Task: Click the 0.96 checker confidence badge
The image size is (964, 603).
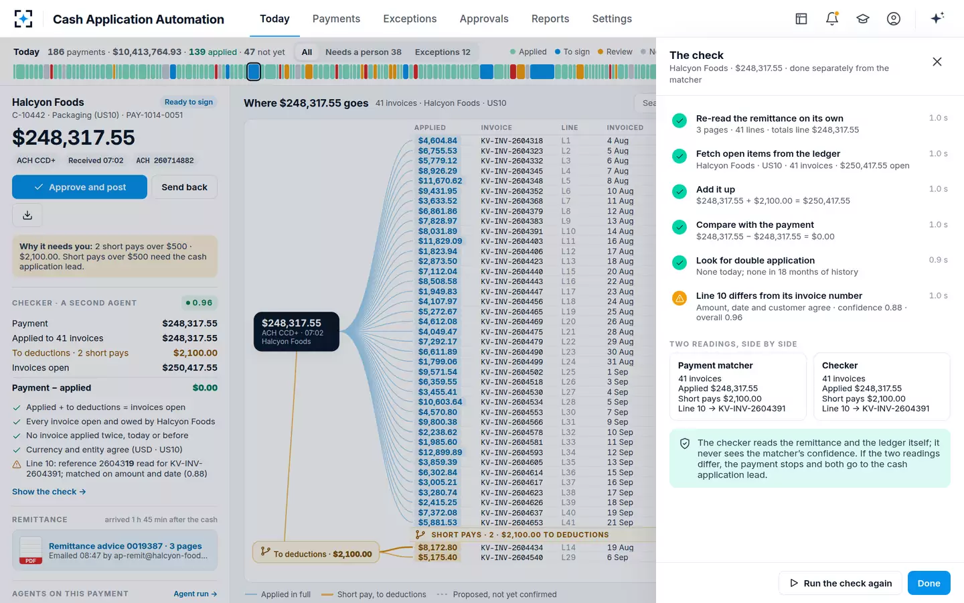Action: (199, 303)
